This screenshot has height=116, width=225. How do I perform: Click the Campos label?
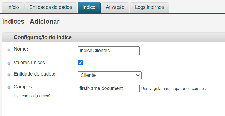[x=23, y=87]
